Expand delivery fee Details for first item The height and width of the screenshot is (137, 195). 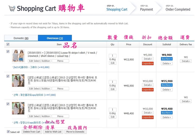186,61
